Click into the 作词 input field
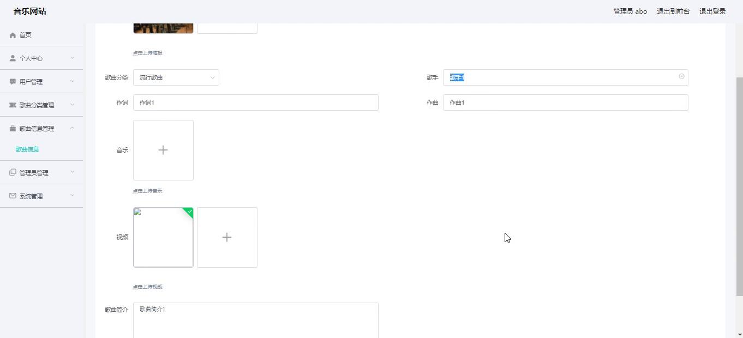This screenshot has height=338, width=743. pyautogui.click(x=255, y=102)
